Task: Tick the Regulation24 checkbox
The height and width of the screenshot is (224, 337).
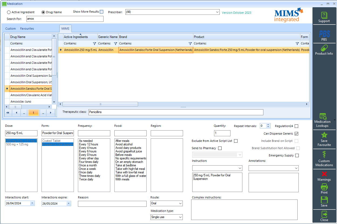Action: 297,126
